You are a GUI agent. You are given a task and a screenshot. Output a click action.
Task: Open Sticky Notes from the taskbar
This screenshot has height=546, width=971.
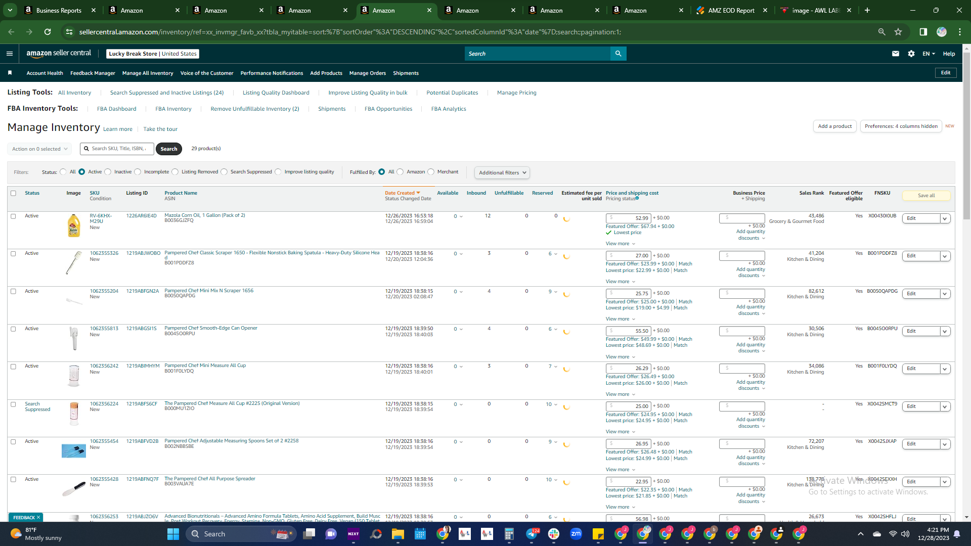coord(598,534)
